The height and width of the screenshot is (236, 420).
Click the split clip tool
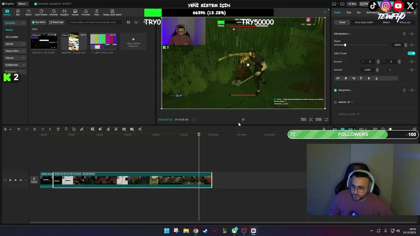(x=34, y=129)
